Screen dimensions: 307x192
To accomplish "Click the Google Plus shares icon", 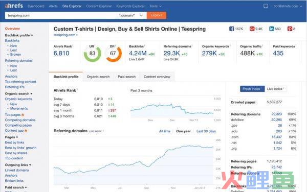I will 252,29.
